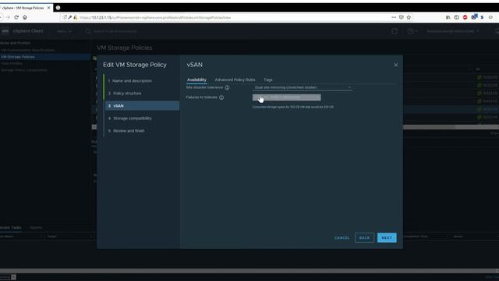The width and height of the screenshot is (499, 281).
Task: Click the shield icon in address bar
Action: coord(402,17)
